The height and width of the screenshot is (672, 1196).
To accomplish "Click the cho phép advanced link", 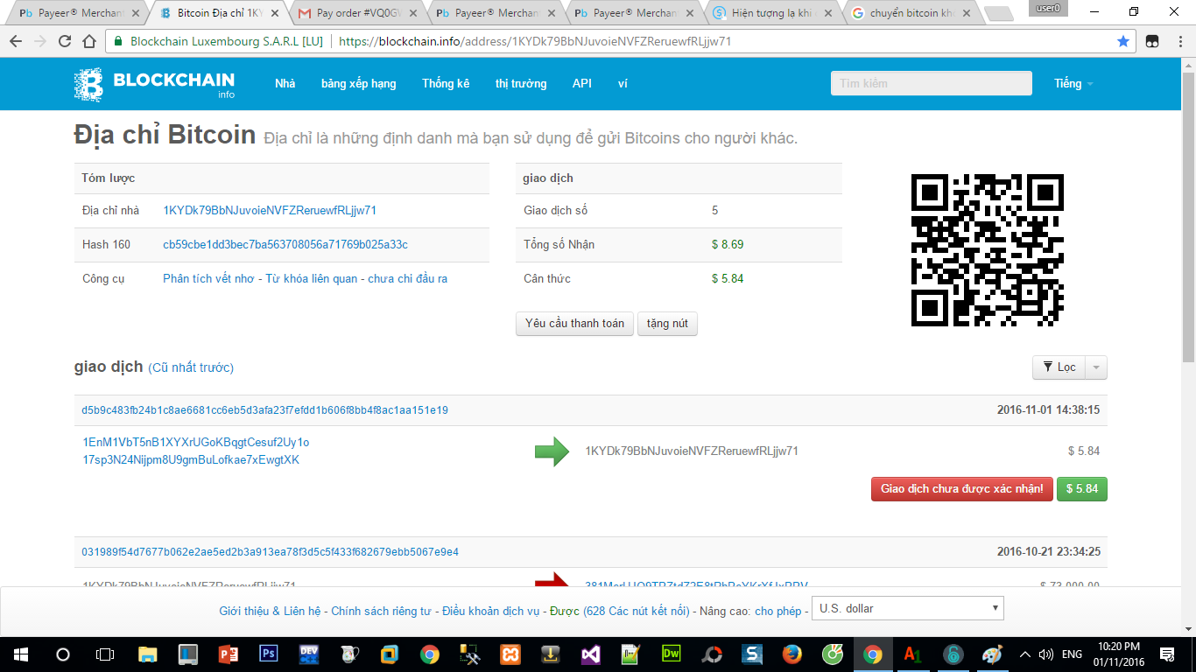I will 778,611.
